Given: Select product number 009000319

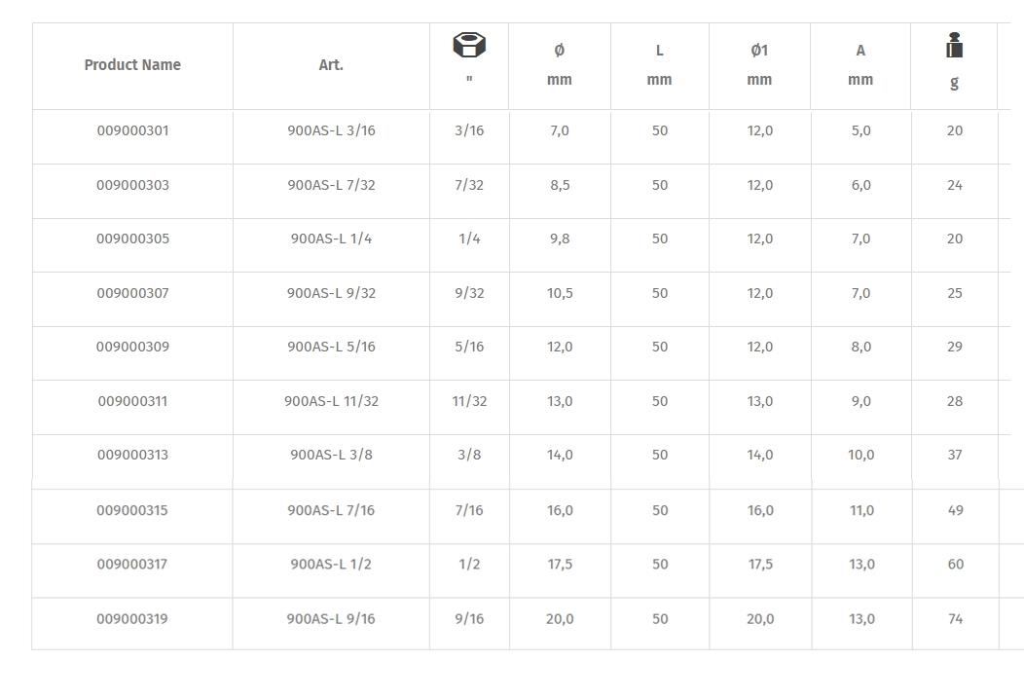Looking at the screenshot, I should tap(132, 618).
